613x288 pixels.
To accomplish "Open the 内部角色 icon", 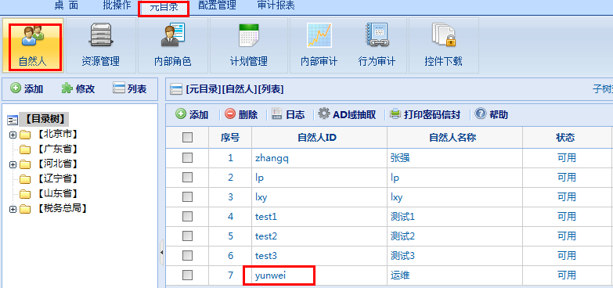I will tap(173, 35).
